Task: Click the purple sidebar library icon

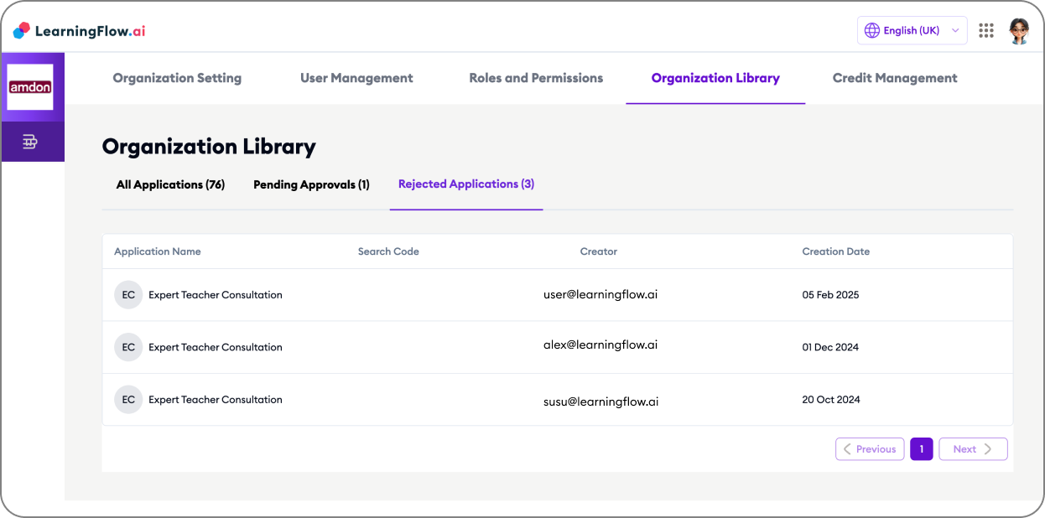Action: click(x=30, y=142)
